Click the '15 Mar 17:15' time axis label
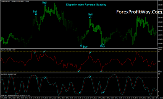163x99 pixels. point(77,98)
